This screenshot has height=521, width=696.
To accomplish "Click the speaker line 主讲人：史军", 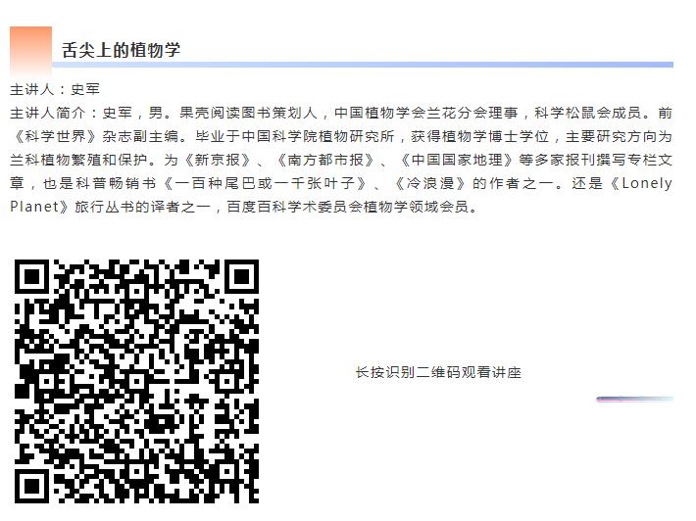I will (55, 89).
